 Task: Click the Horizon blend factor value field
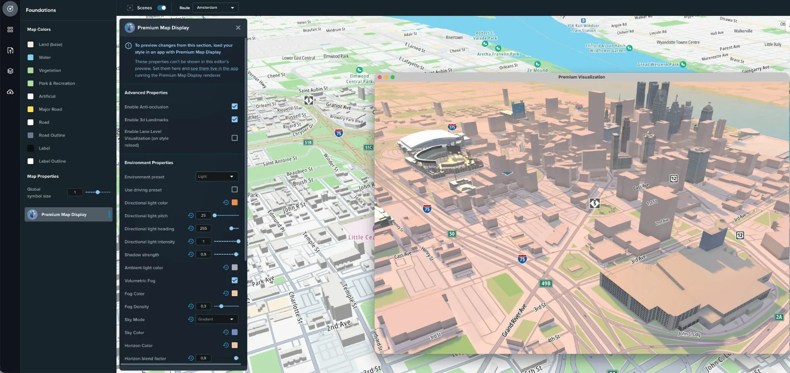(204, 358)
